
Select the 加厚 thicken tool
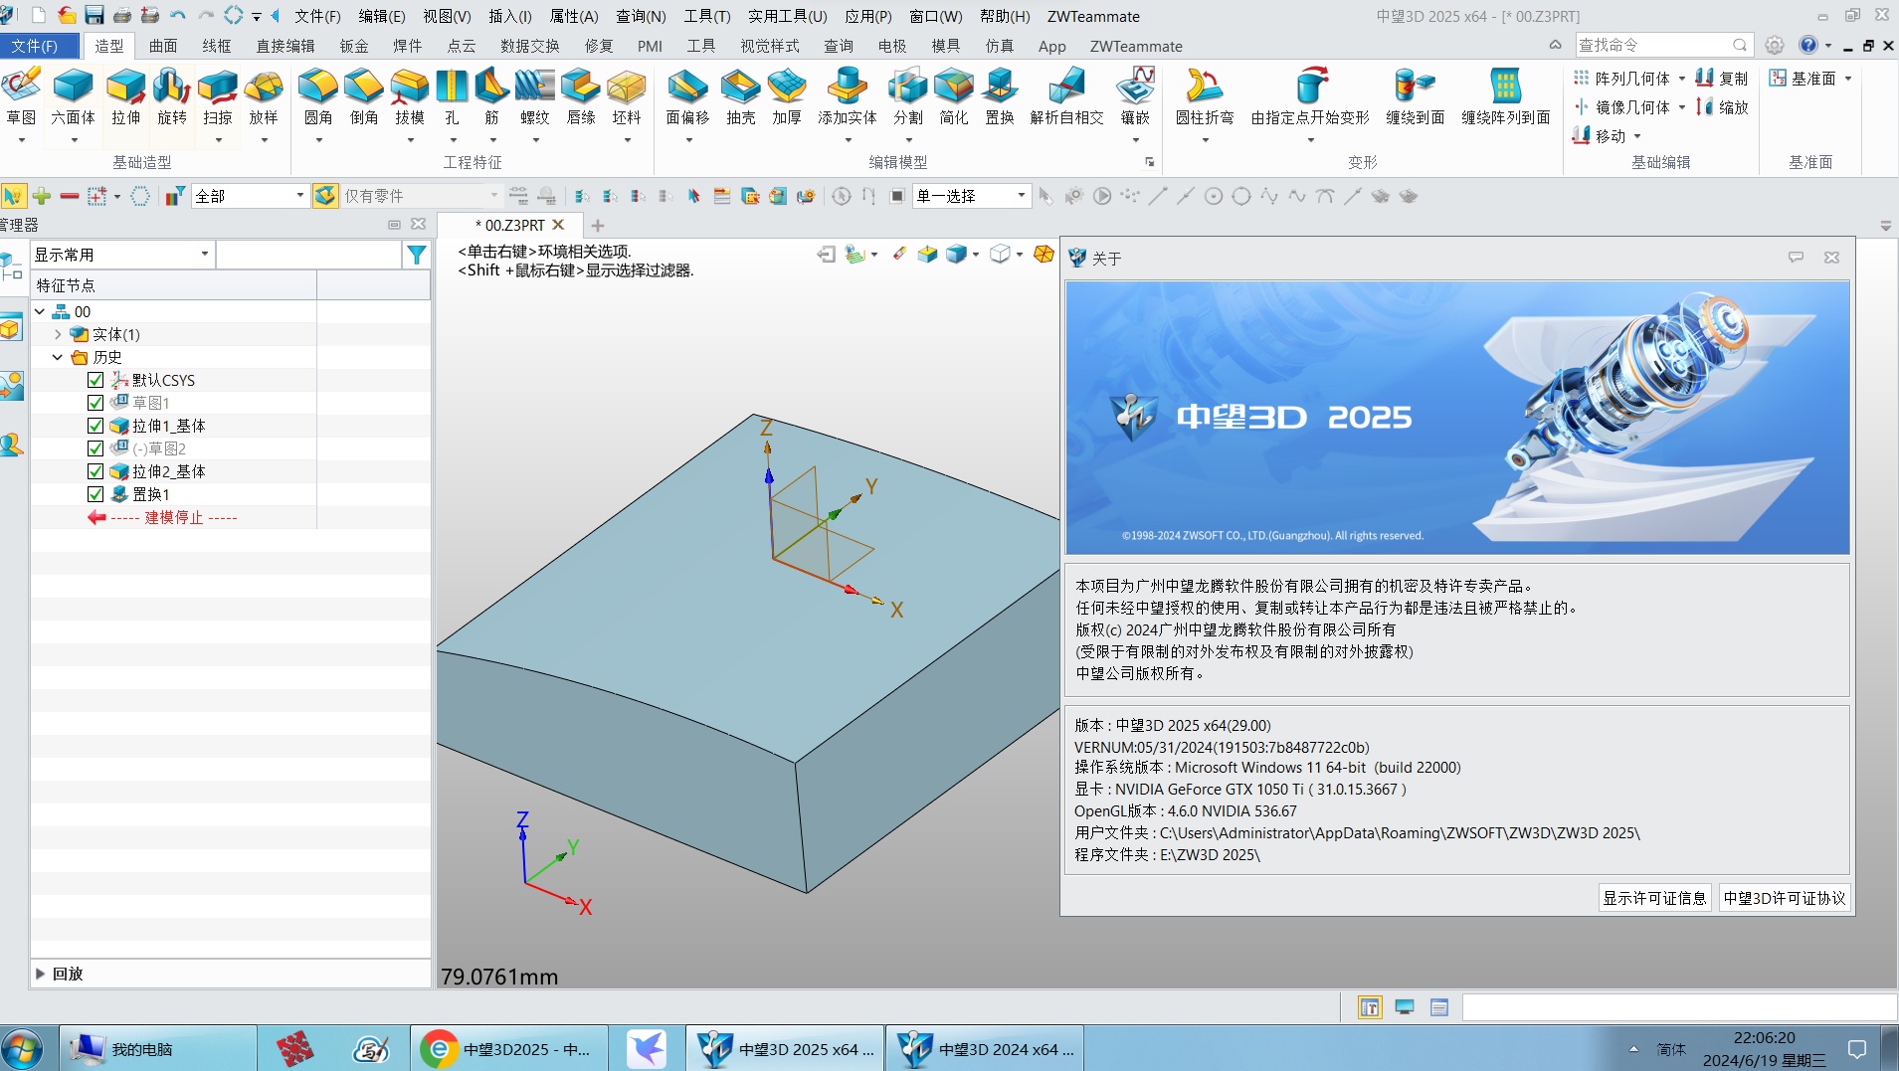coord(787,96)
